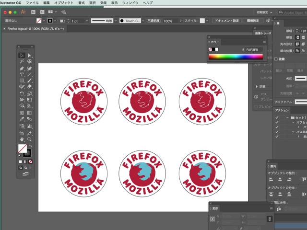Toggle the プレビュー checkbox in image trace

pos(256,106)
